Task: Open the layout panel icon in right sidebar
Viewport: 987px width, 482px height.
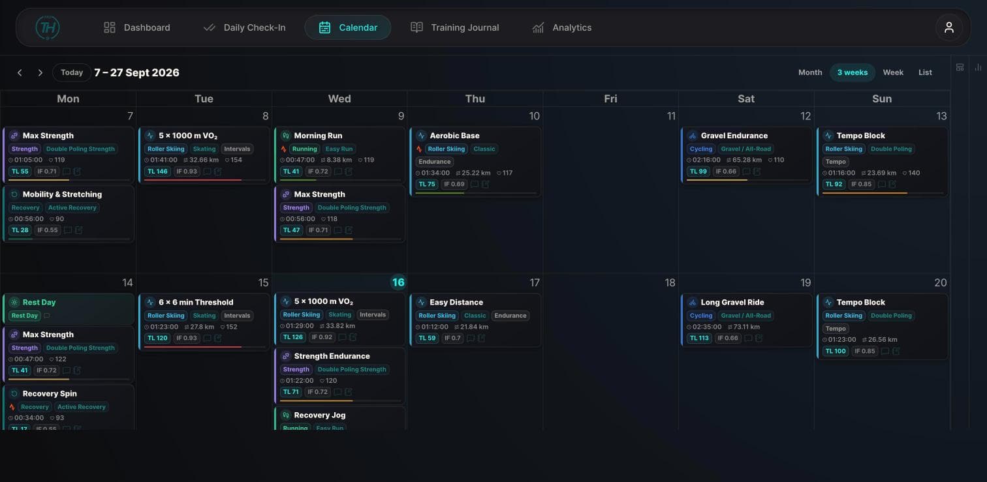Action: pyautogui.click(x=960, y=67)
